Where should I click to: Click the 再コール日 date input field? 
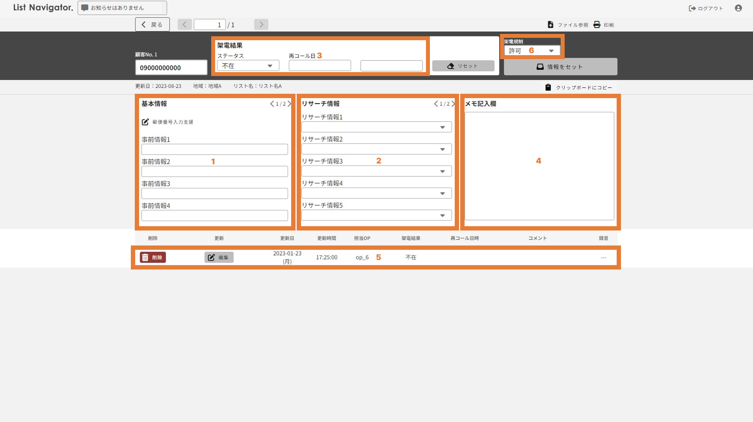tap(320, 66)
